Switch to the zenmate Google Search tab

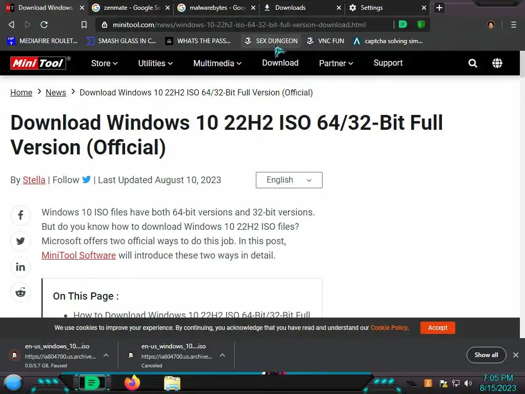pyautogui.click(x=131, y=8)
